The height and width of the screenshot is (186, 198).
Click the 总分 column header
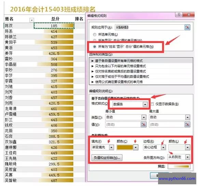coord(55,19)
